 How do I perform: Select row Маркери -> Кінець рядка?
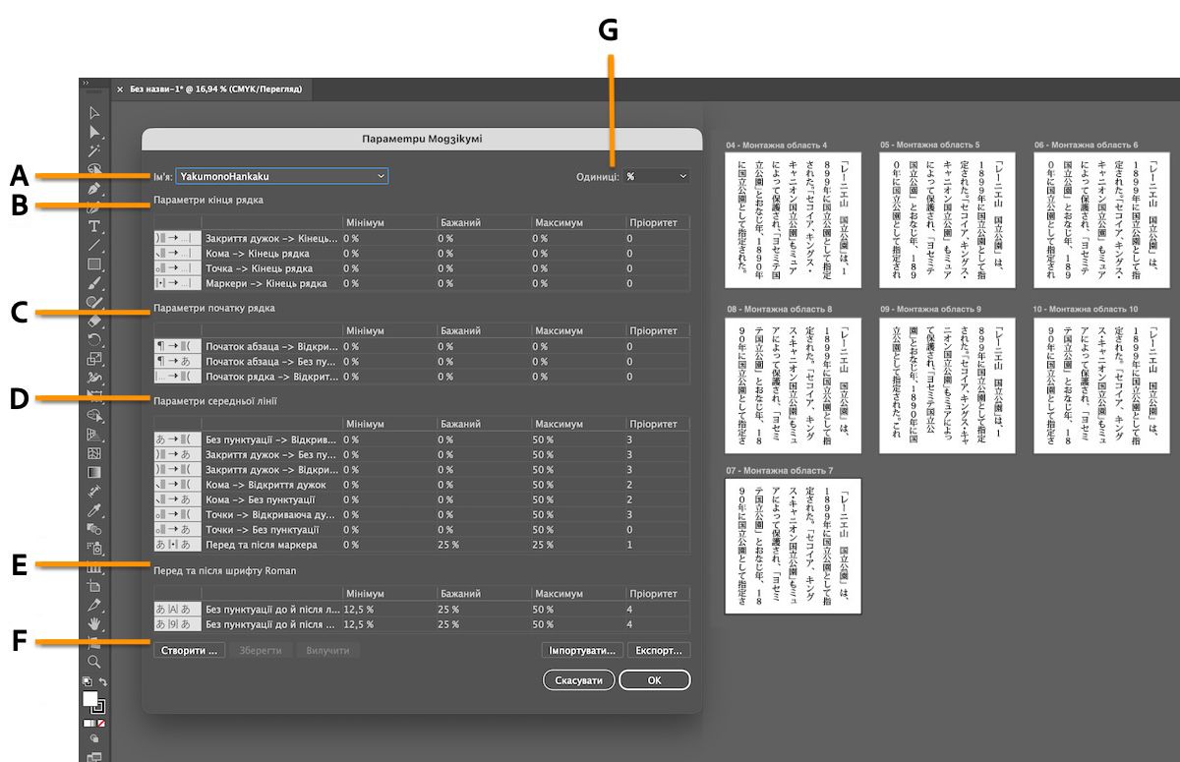point(422,283)
